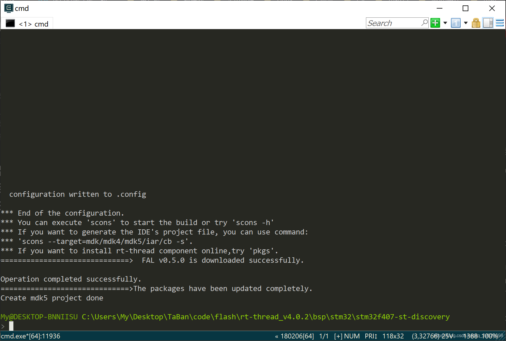Click the green prompt path 'My@DESKTOP-BNNIISU'
The width and height of the screenshot is (506, 341).
(x=39, y=317)
